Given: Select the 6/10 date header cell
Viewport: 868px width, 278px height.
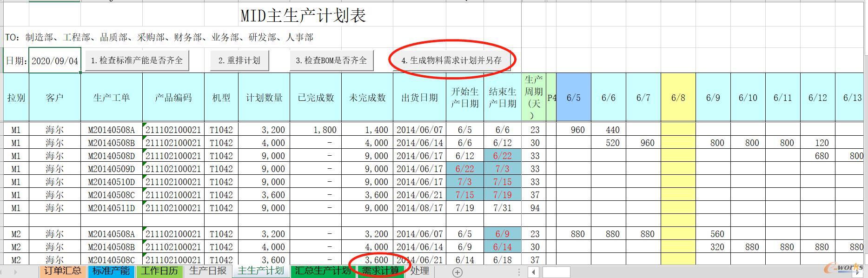Looking at the screenshot, I should coord(748,98).
